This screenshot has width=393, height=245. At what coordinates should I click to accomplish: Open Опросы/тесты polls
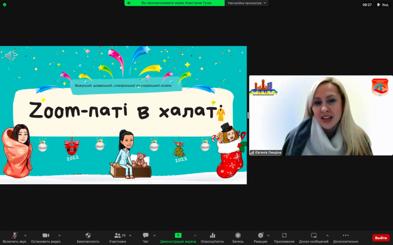pyautogui.click(x=212, y=238)
